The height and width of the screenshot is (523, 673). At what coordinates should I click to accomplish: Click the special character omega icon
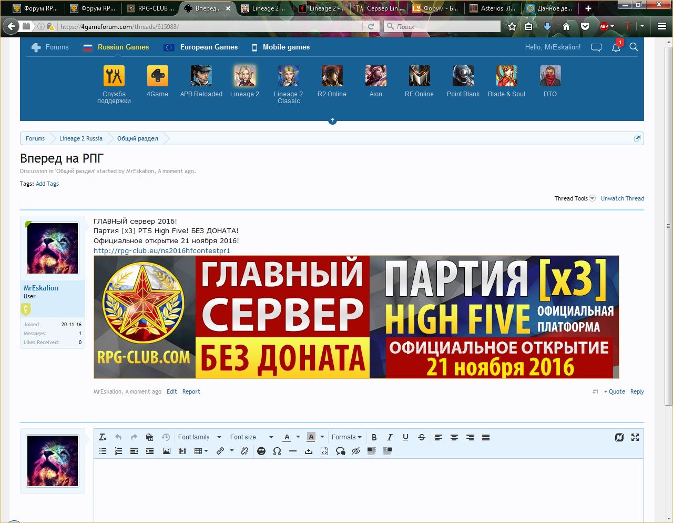pos(277,451)
